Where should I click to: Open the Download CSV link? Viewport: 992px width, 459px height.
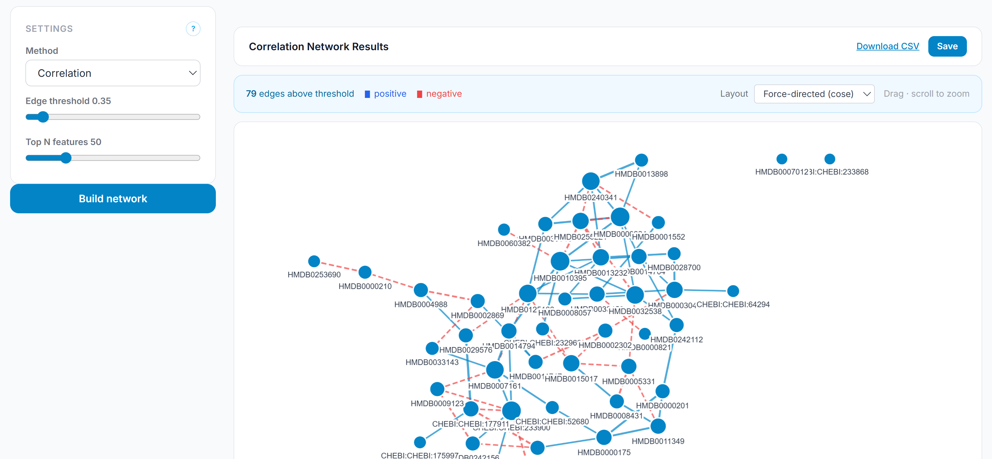(x=888, y=46)
